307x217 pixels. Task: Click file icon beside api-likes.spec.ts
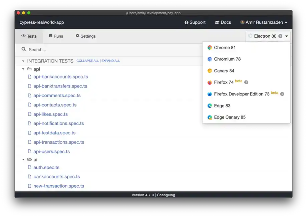click(30, 114)
